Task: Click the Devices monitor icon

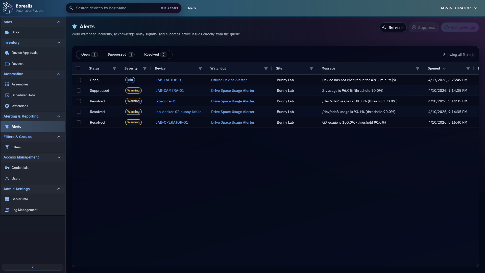Action: click(x=7, y=64)
